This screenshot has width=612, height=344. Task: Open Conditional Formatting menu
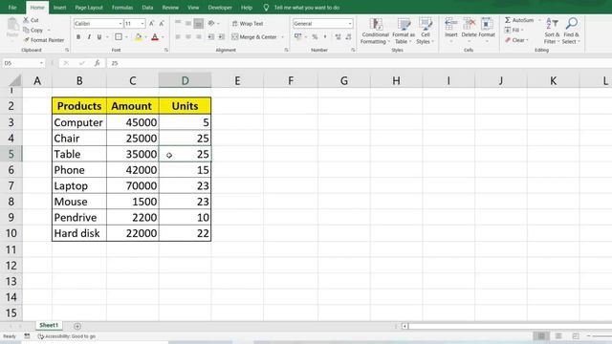tap(375, 31)
